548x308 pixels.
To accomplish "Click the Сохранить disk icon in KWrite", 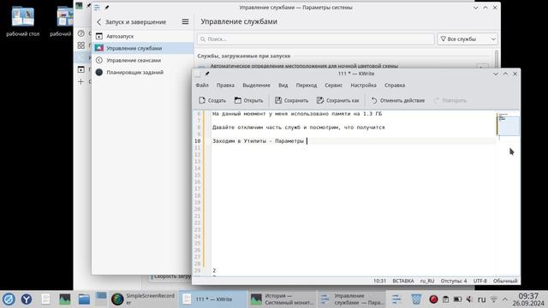I will tap(278, 101).
